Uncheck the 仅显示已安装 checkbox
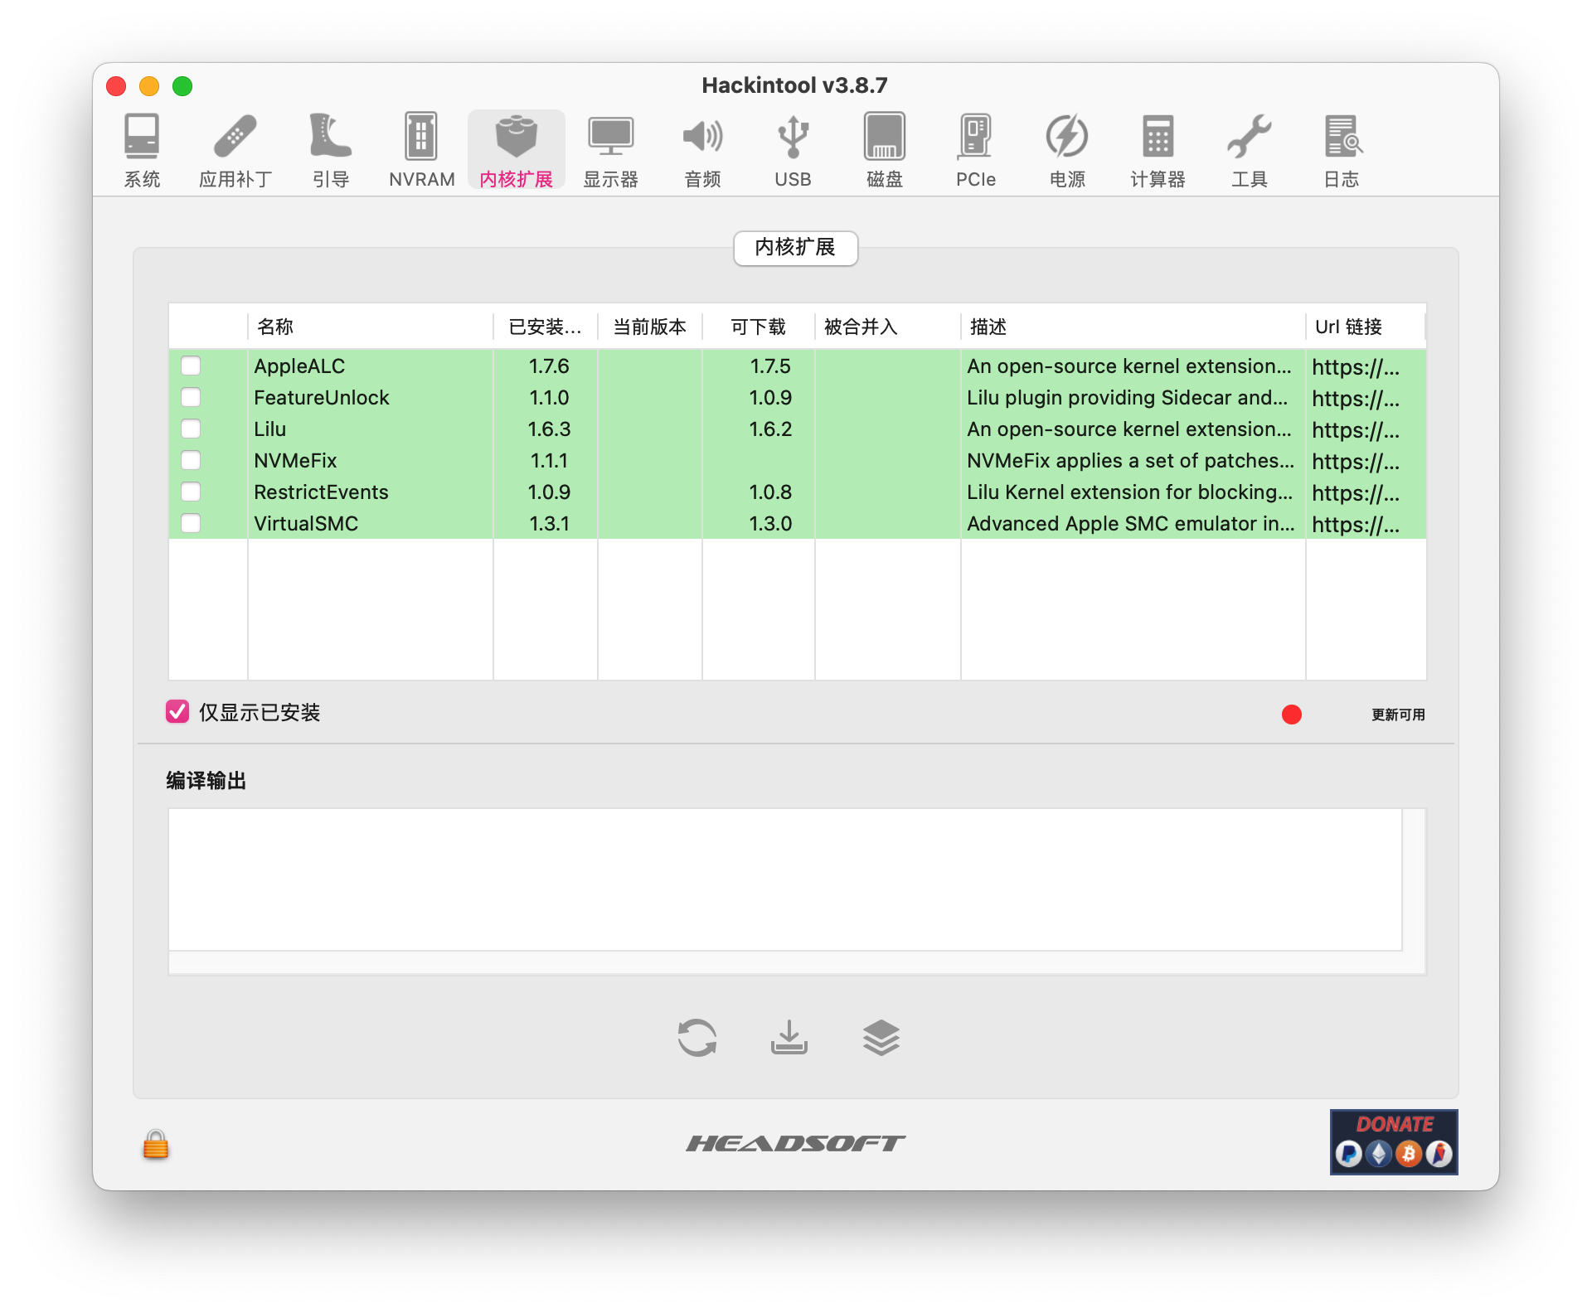Image resolution: width=1592 pixels, height=1313 pixels. tap(177, 712)
